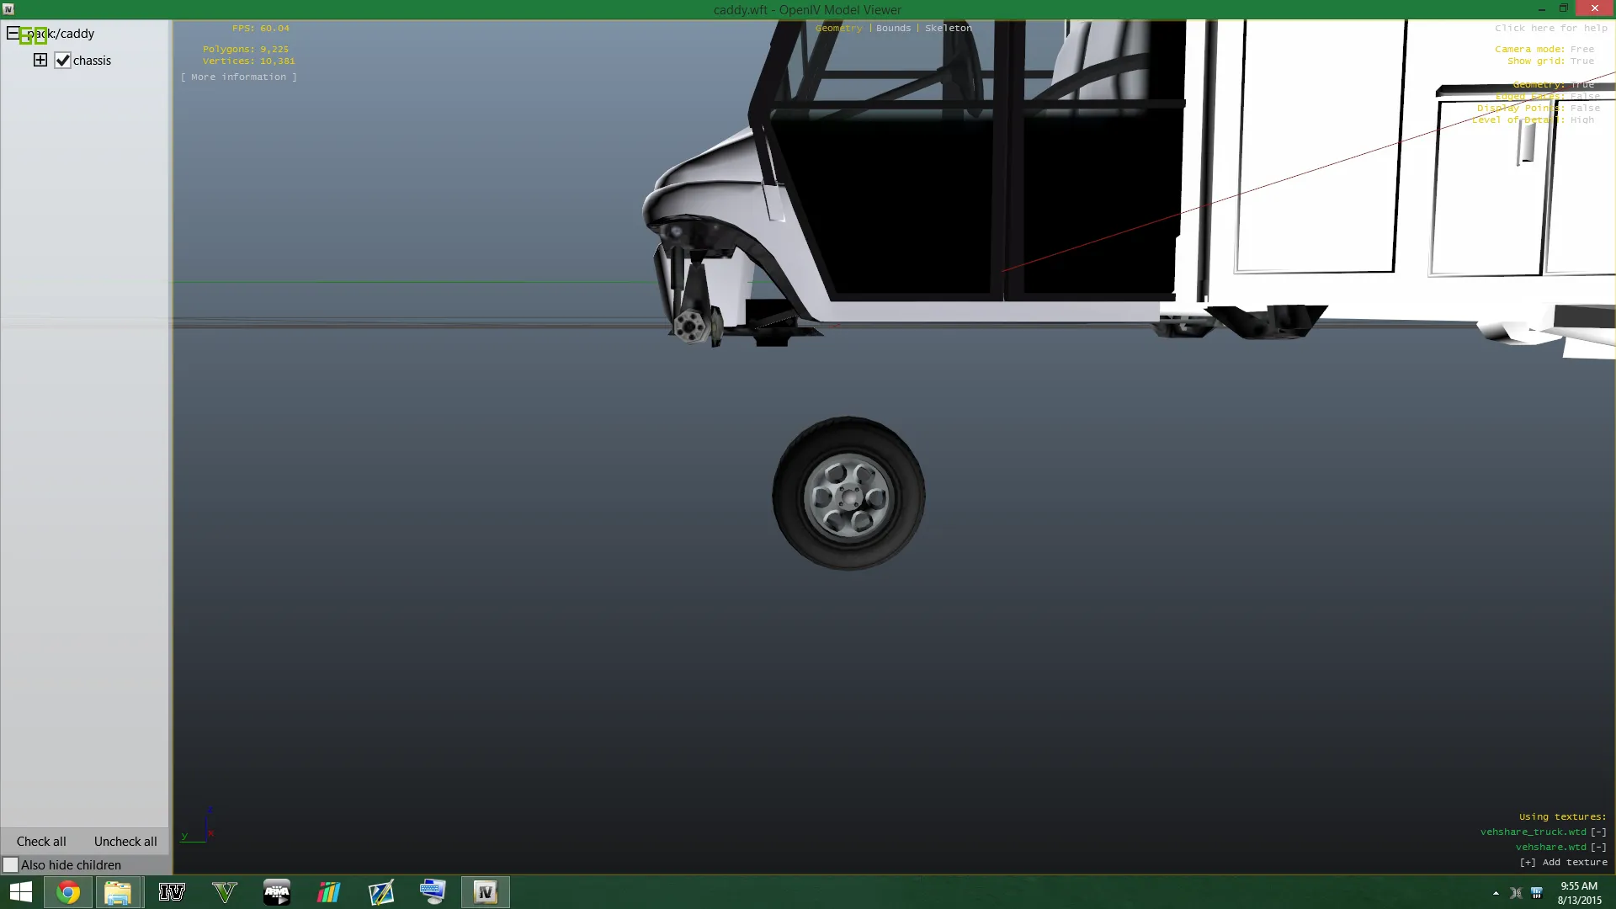Switch to the Skeleton view tab
The height and width of the screenshot is (909, 1616).
point(948,28)
